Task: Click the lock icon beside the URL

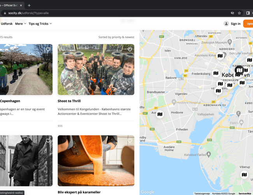Action: pyautogui.click(x=5, y=13)
